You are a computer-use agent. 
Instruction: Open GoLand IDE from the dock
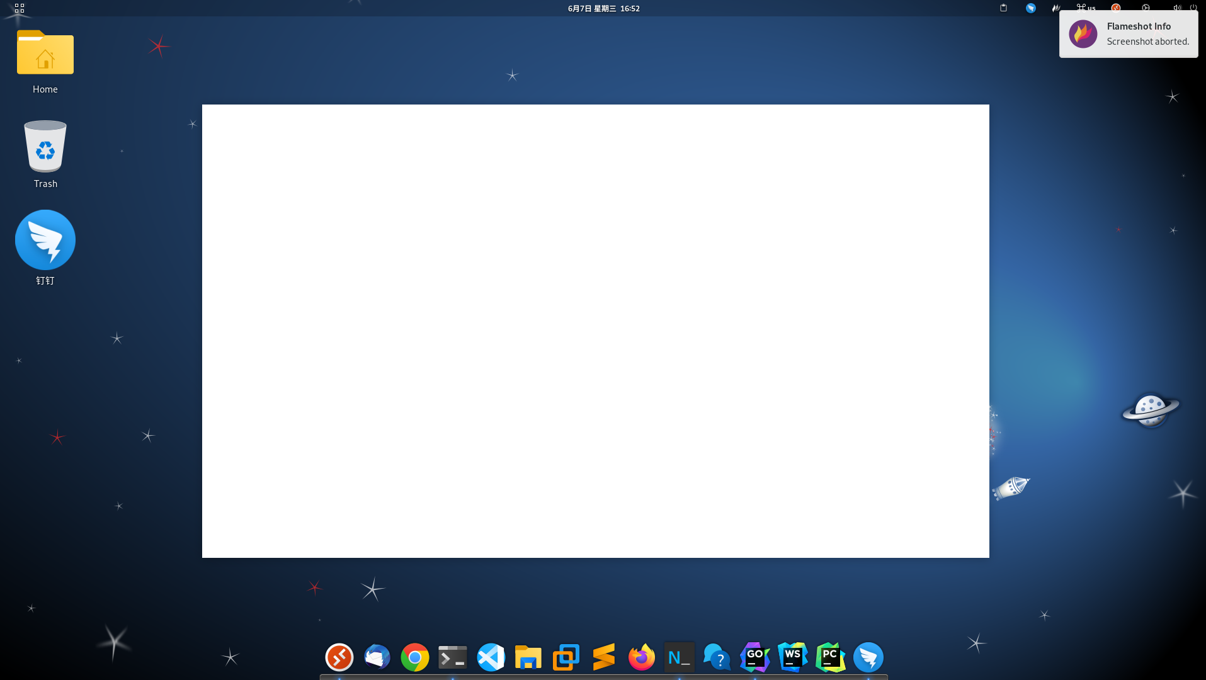754,657
